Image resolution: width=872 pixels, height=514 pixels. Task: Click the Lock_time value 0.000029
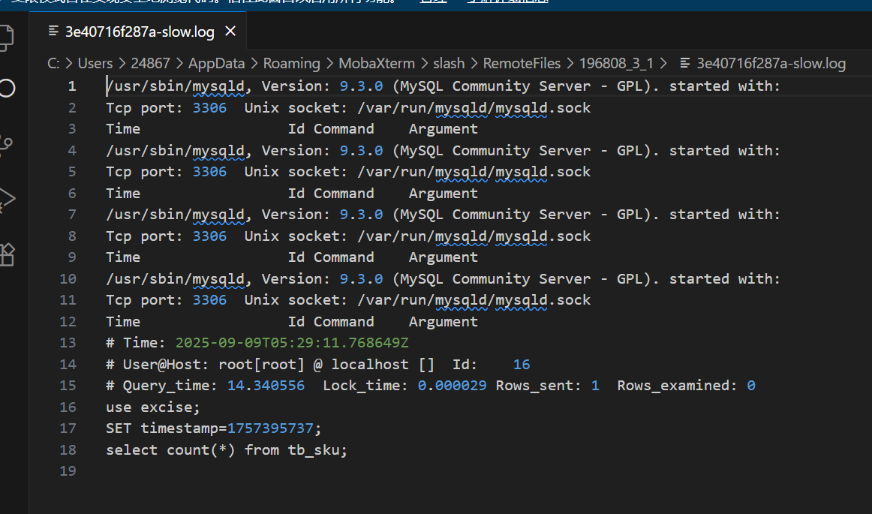[452, 386]
